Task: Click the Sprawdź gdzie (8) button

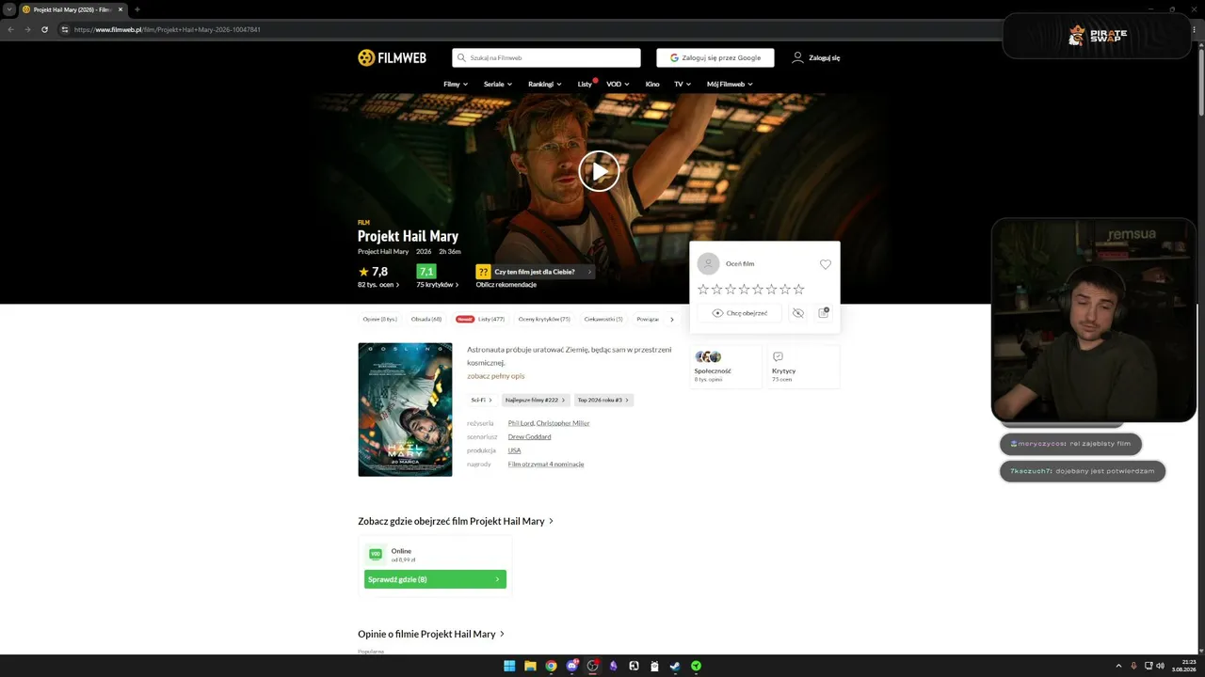Action: (x=435, y=580)
